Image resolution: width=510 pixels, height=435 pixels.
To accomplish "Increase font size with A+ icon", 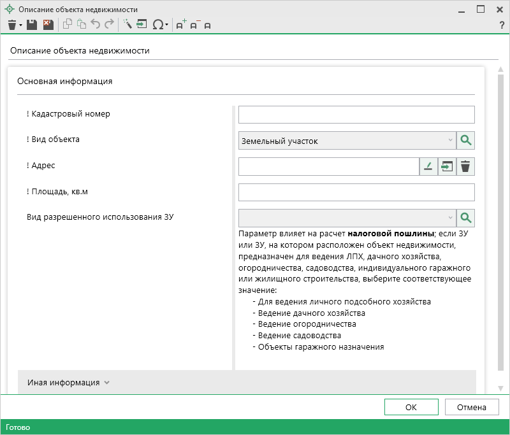I will pos(181,24).
